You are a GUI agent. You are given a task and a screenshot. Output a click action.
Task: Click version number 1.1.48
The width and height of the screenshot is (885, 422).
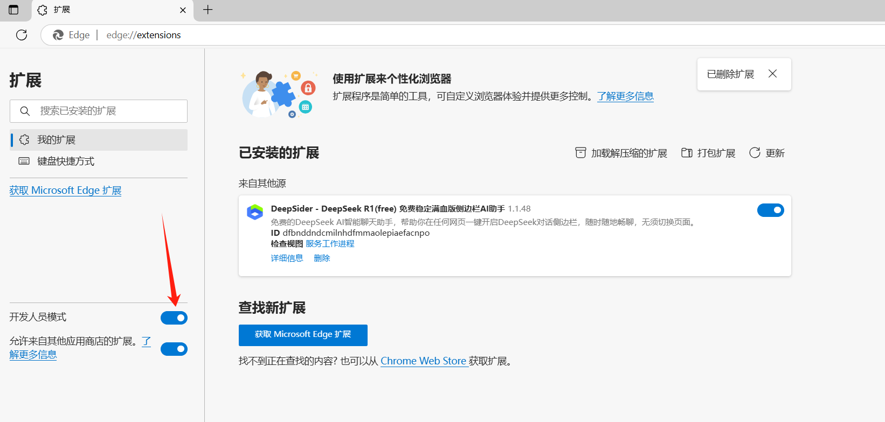click(x=519, y=209)
